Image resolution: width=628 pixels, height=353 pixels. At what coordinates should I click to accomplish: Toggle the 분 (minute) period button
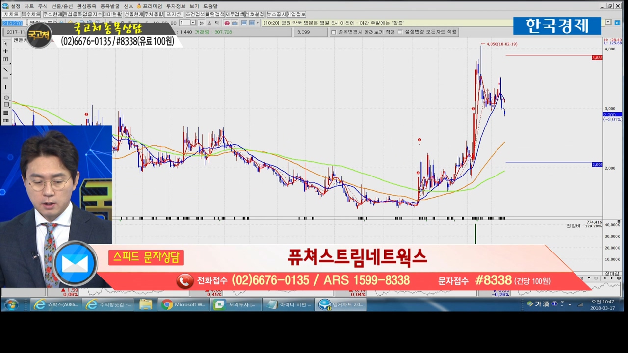202,23
